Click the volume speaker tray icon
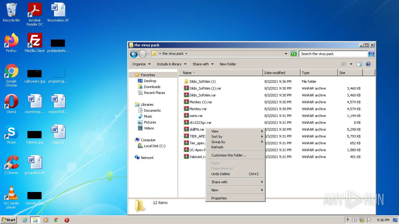This screenshot has width=399, height=224. (354, 220)
